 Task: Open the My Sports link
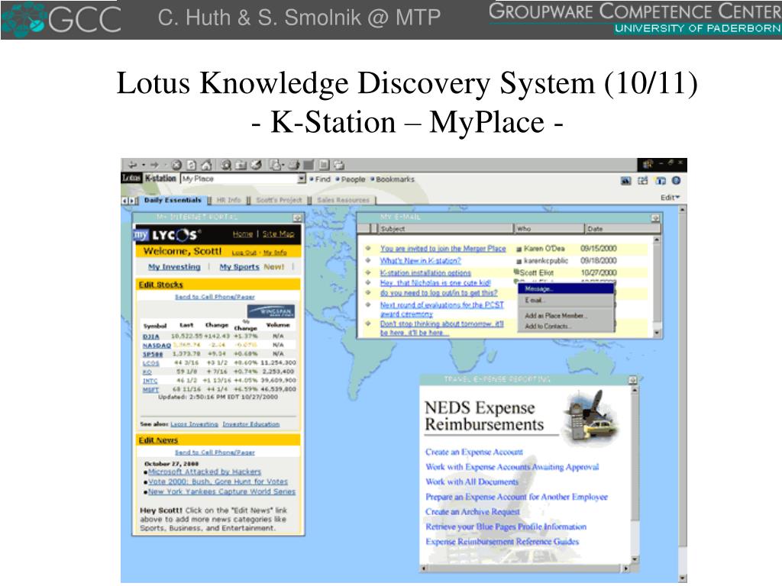point(239,267)
